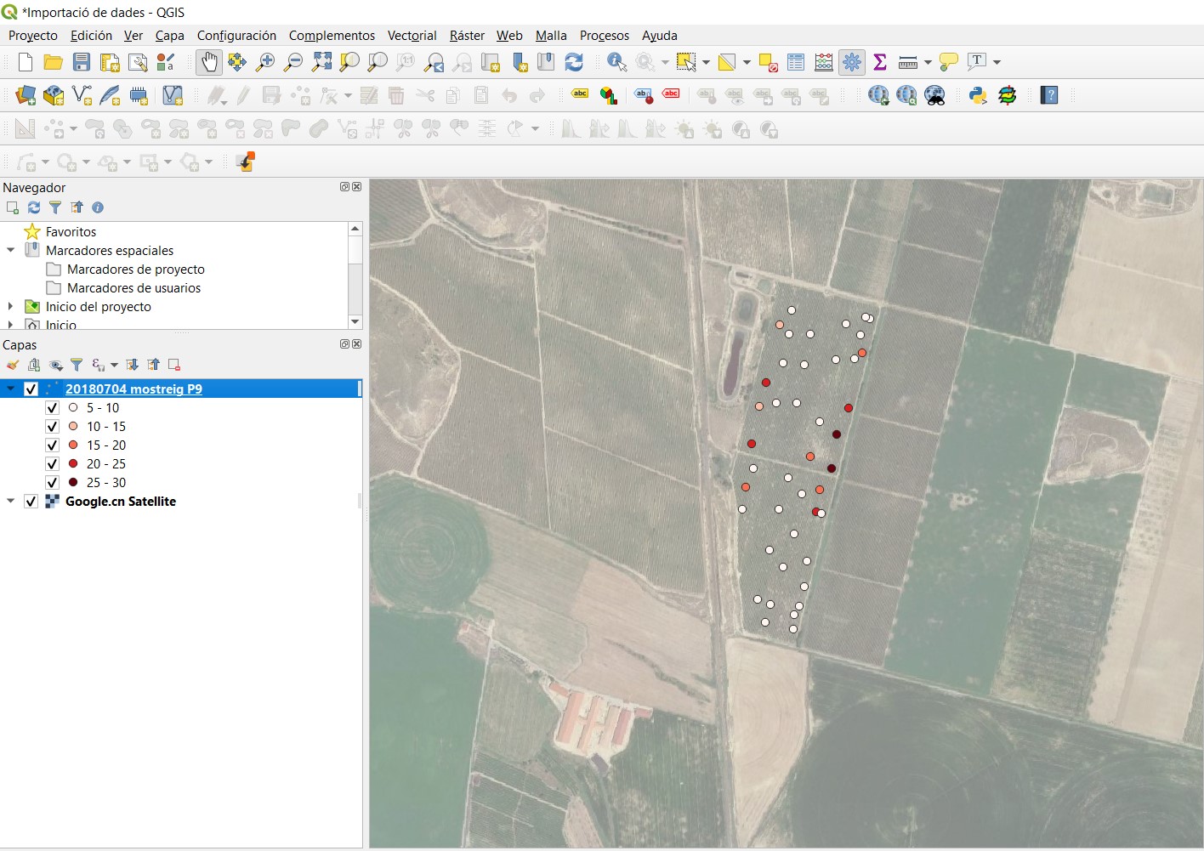Select the Google.cn Satellite layer name
This screenshot has width=1204, height=851.
tap(121, 501)
